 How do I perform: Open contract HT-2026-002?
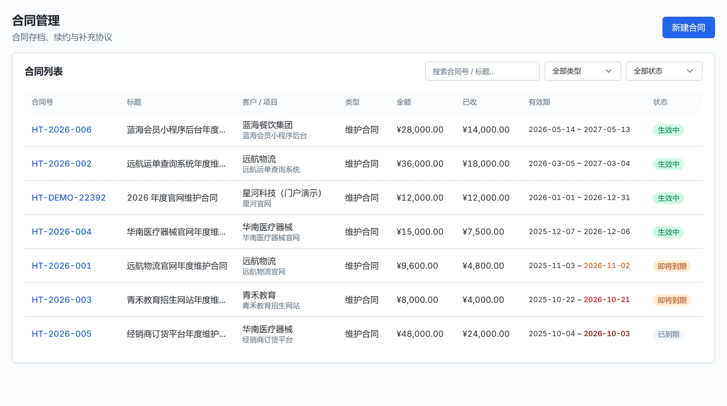click(x=62, y=164)
